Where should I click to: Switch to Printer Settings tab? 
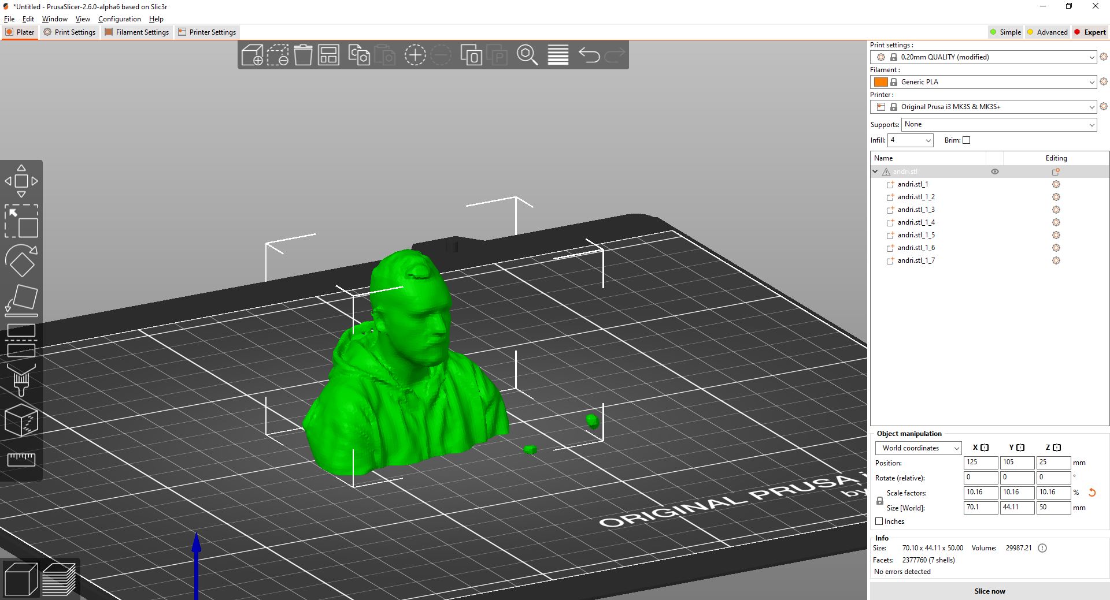207,32
